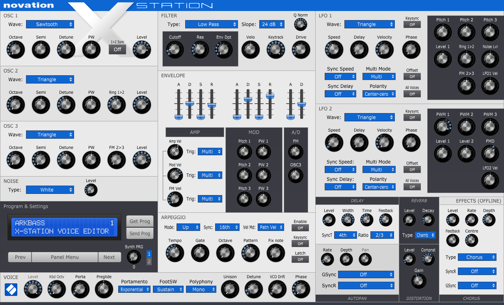Toggle Keysync in the LFO 1 section
This screenshot has height=305, width=504.
(412, 24)
